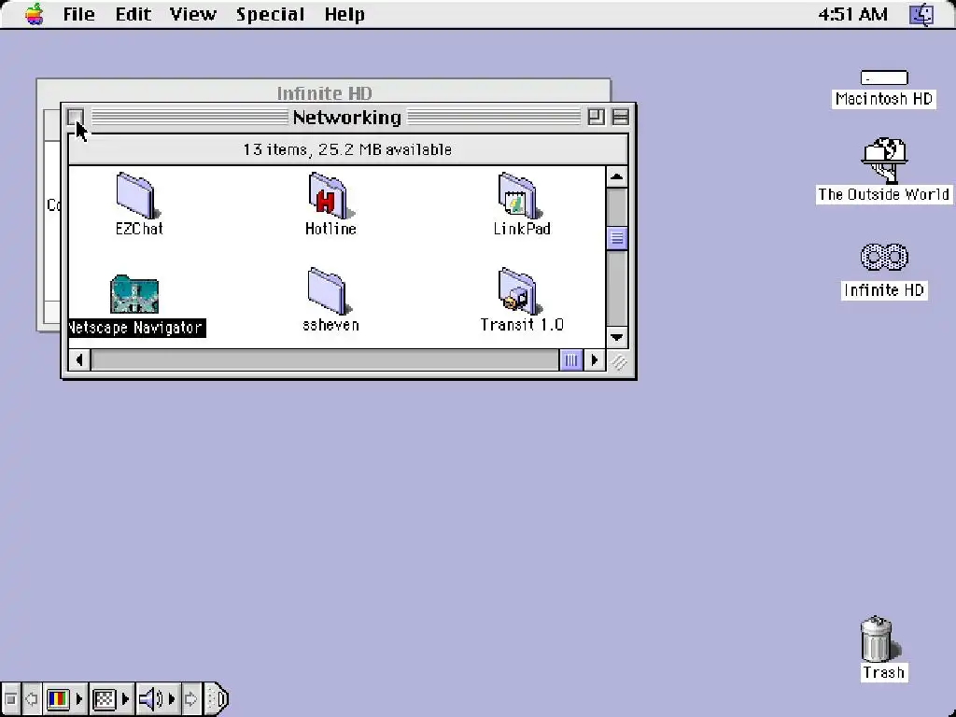Open the Apple menu
Viewport: 956px width, 717px height.
click(x=35, y=13)
